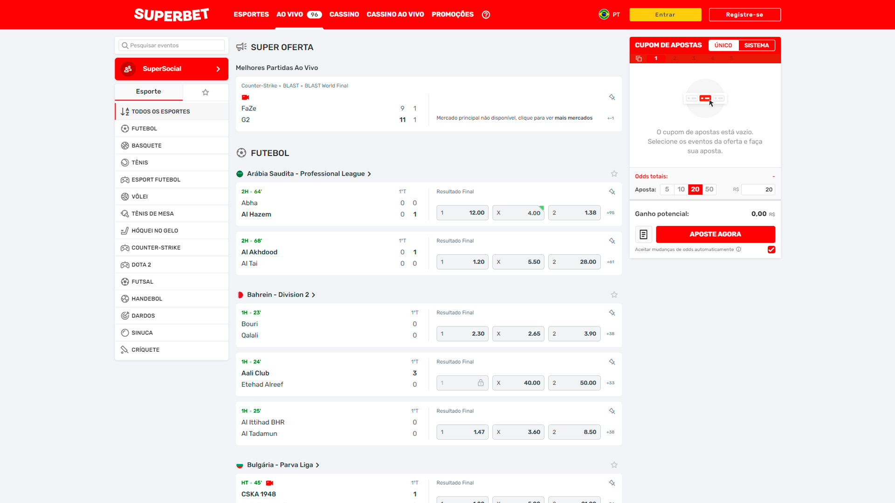Select stake amount 20
Viewport: 895px width, 503px height.
tap(695, 190)
